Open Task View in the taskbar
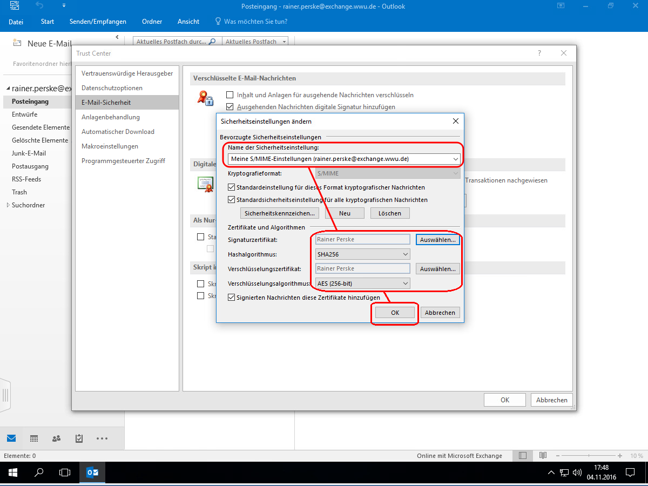The image size is (648, 486). [65, 473]
